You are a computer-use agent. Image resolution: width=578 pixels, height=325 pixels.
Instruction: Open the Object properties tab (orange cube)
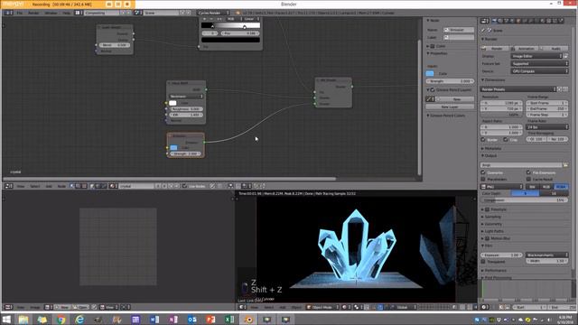(x=518, y=21)
